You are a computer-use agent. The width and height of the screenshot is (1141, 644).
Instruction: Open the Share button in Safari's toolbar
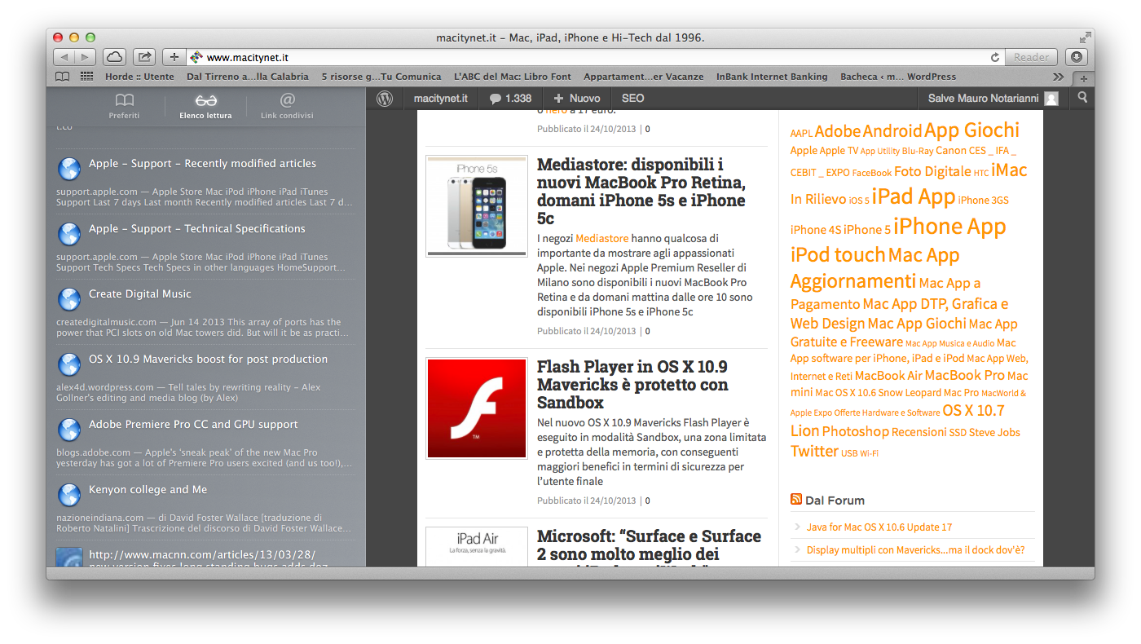coord(144,57)
